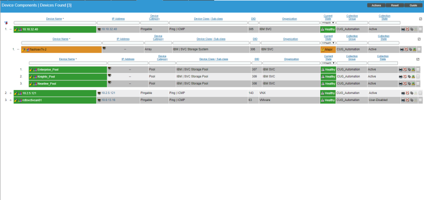Click the life-ring icon for Knights_Pool

point(405,77)
